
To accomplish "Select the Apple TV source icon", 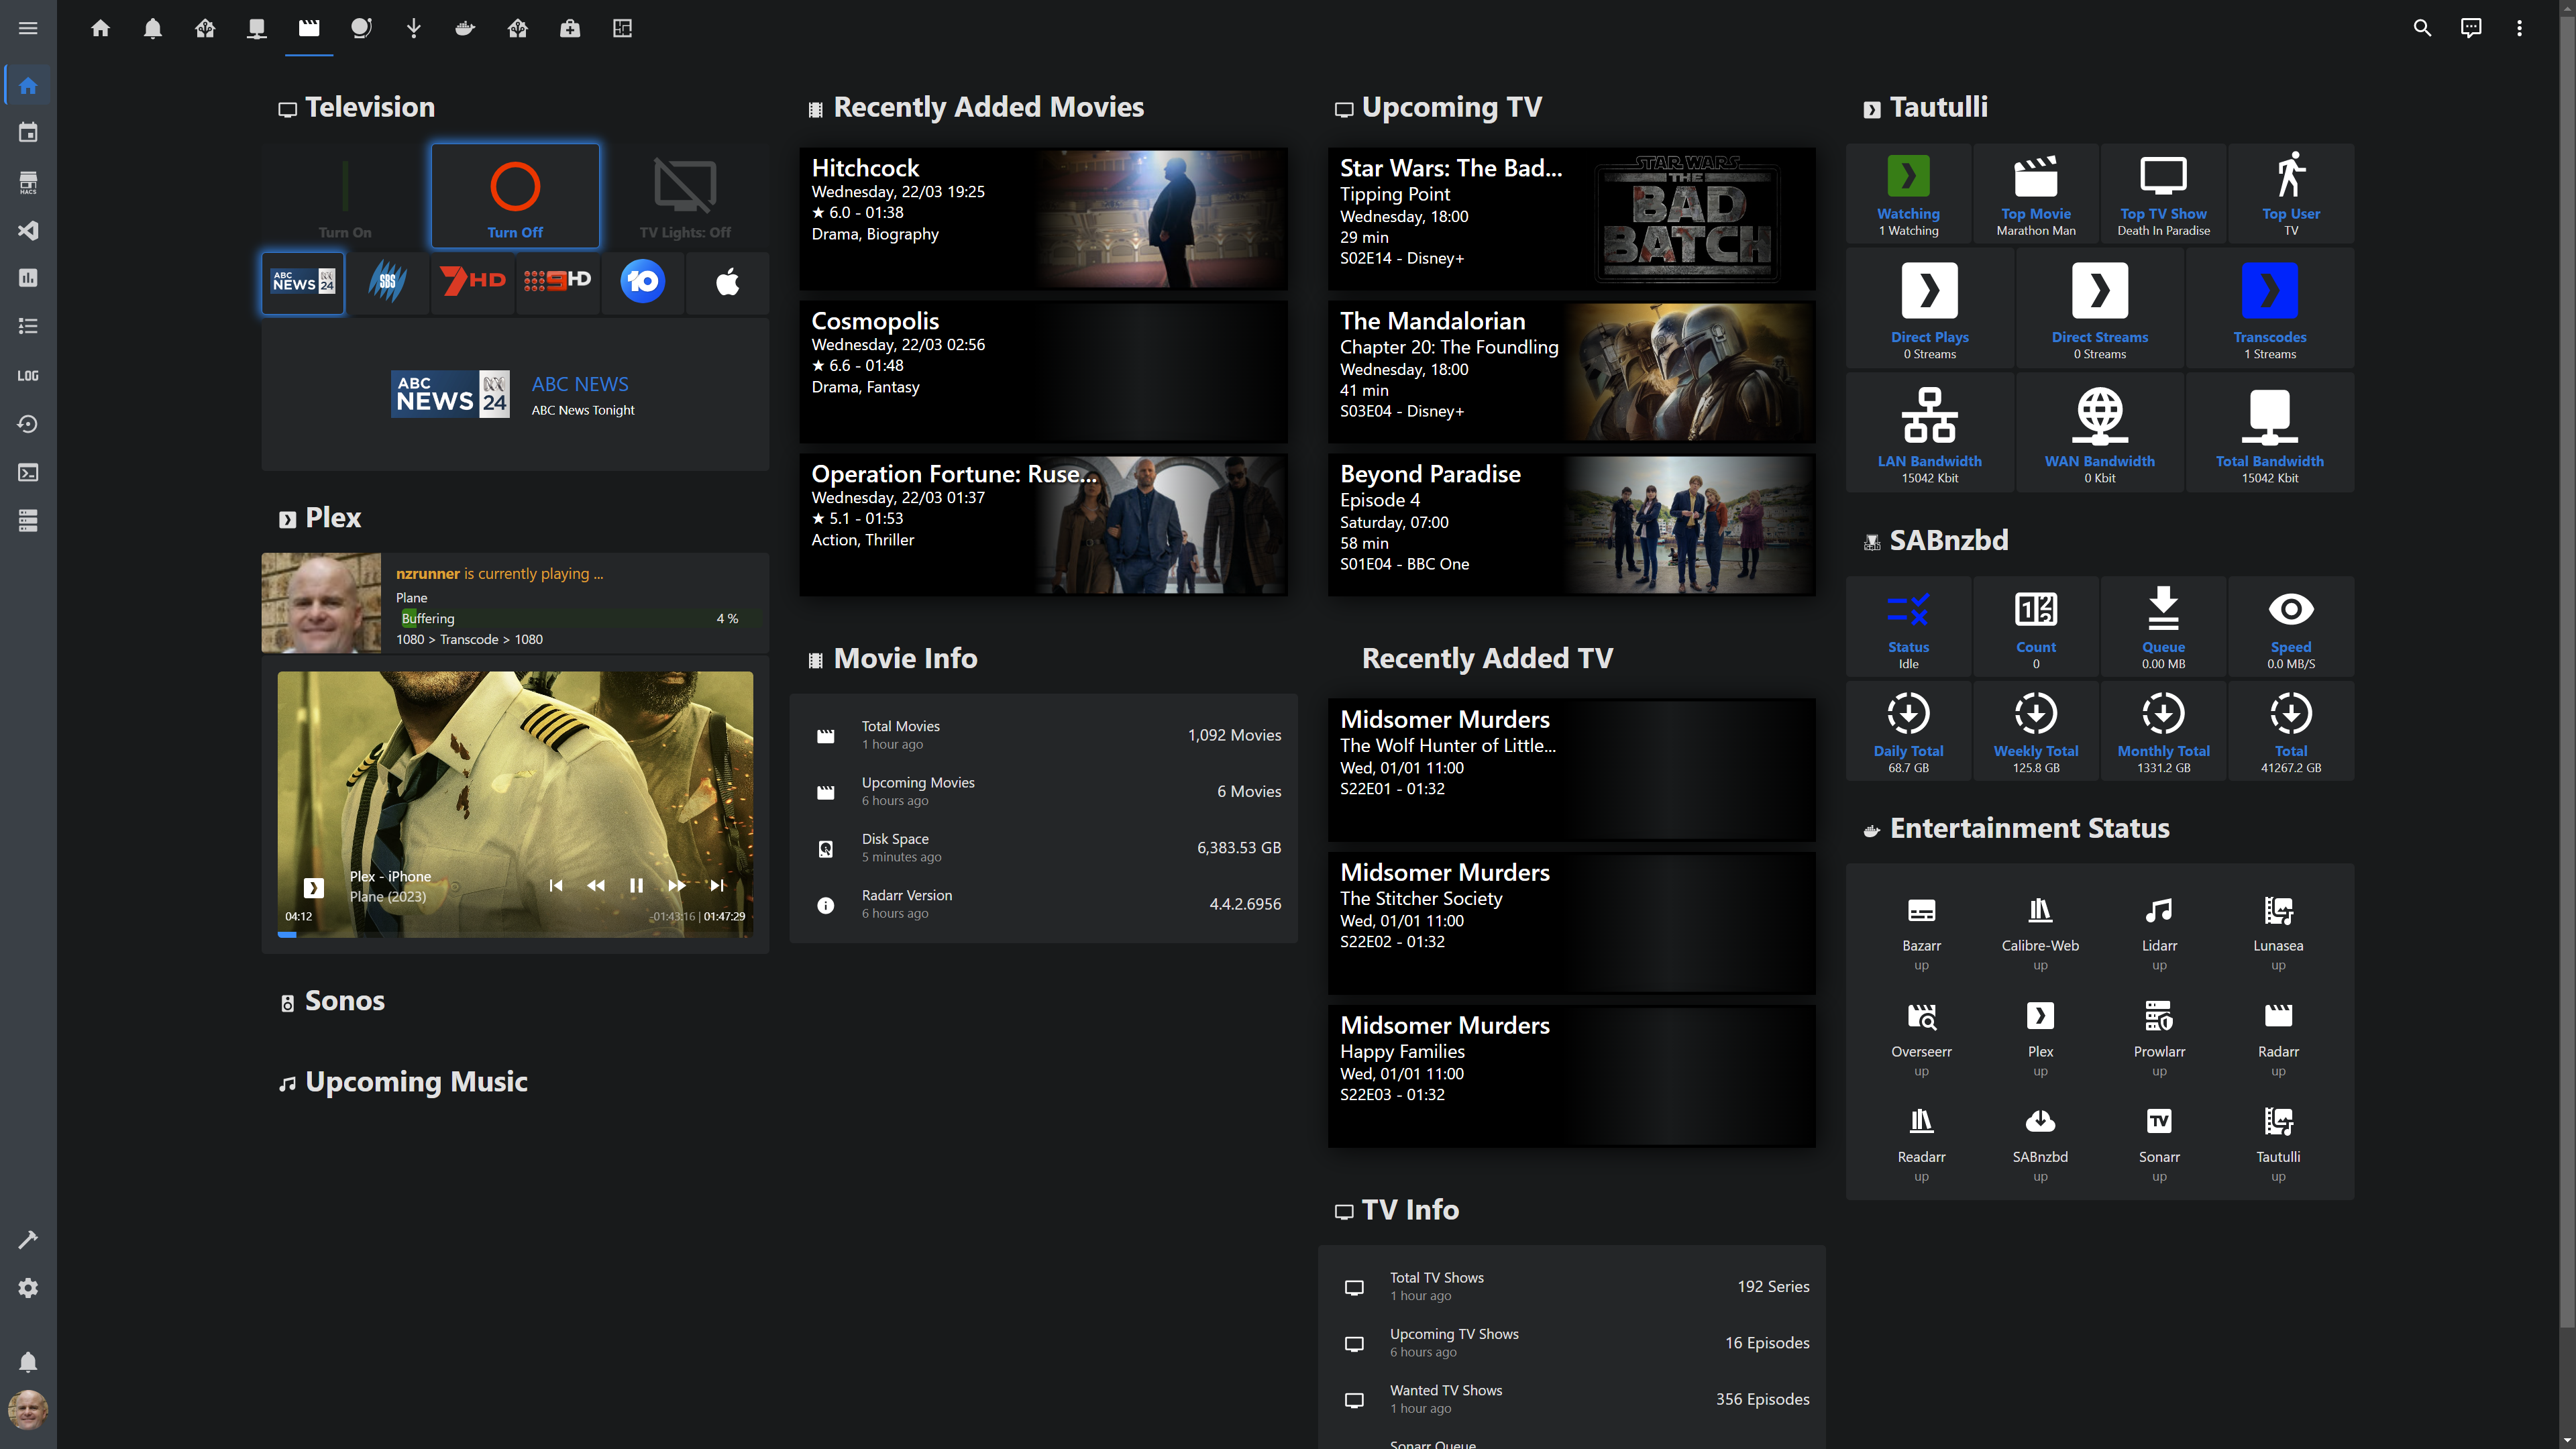I will point(727,283).
